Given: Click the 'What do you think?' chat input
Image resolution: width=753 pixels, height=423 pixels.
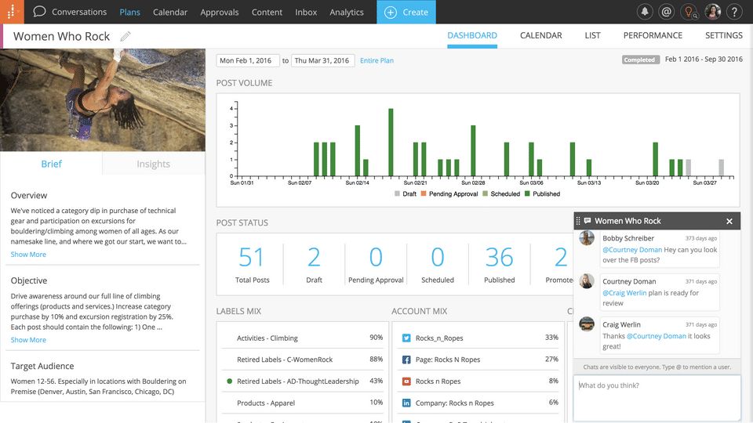Looking at the screenshot, I should click(x=657, y=397).
